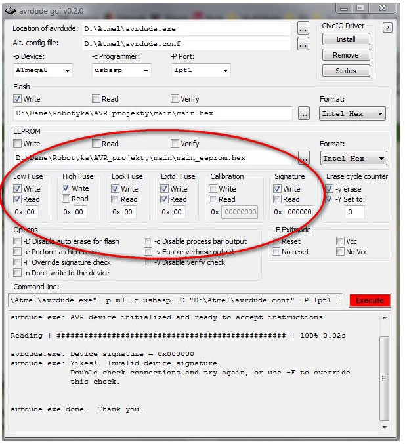405x444 pixels.
Task: Enable the EEPROM Verify checkbox
Action: point(175,143)
